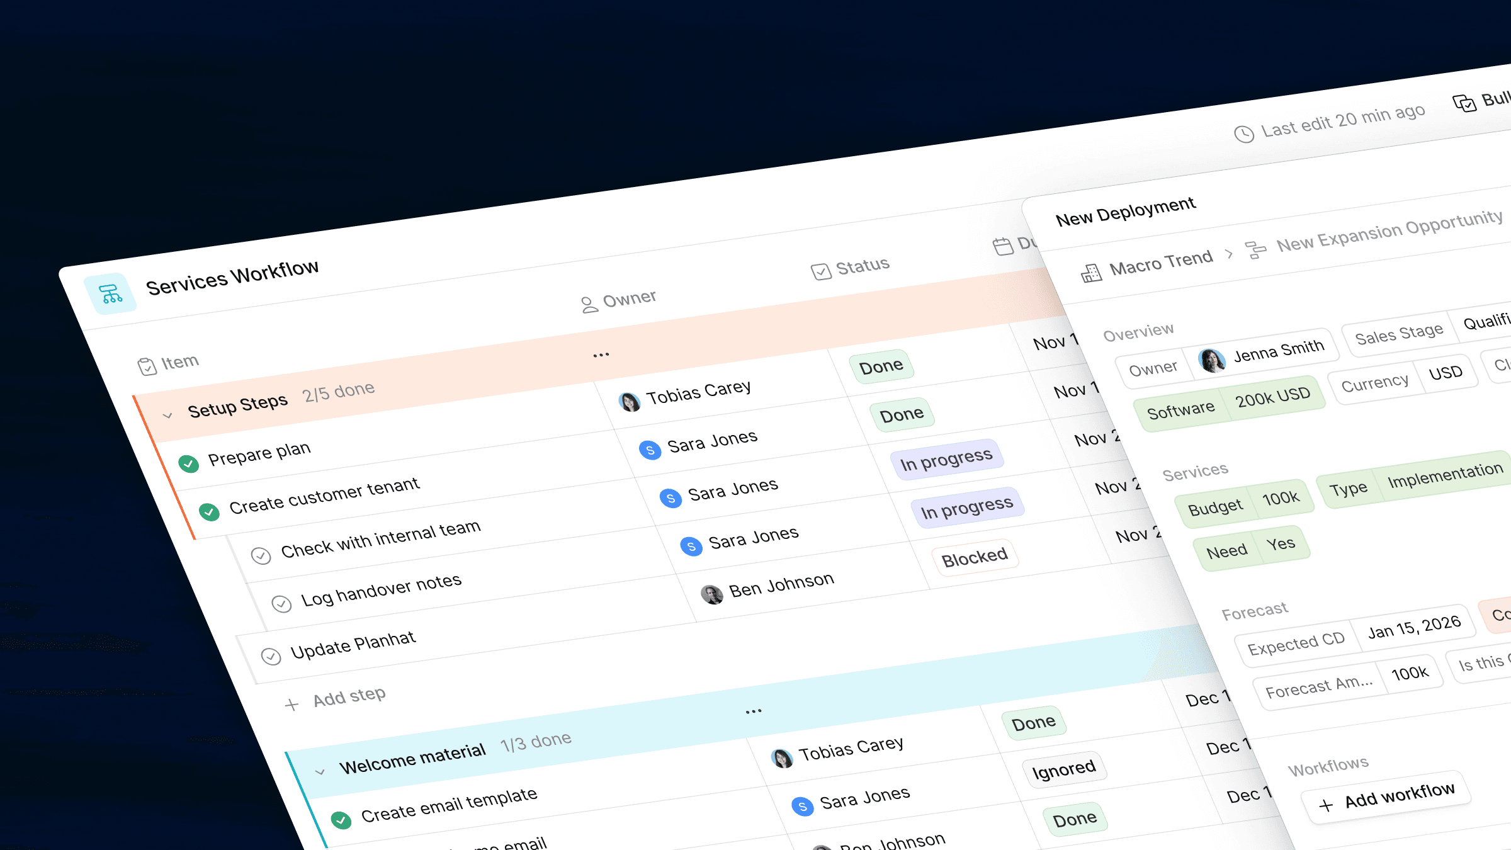Open the Blocked status dropdown

coord(974,557)
